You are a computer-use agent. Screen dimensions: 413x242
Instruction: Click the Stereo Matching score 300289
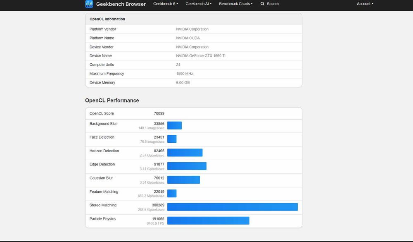click(x=158, y=205)
